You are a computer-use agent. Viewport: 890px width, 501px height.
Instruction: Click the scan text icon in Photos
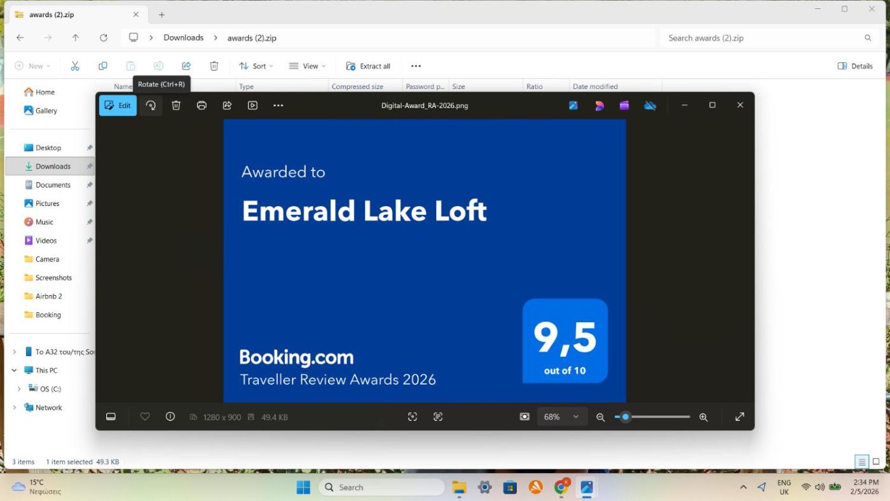(x=438, y=417)
